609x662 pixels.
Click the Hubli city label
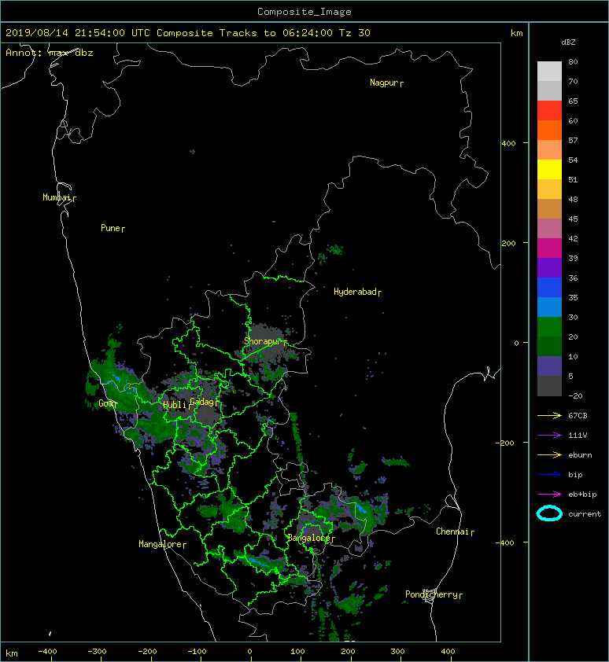pos(175,404)
